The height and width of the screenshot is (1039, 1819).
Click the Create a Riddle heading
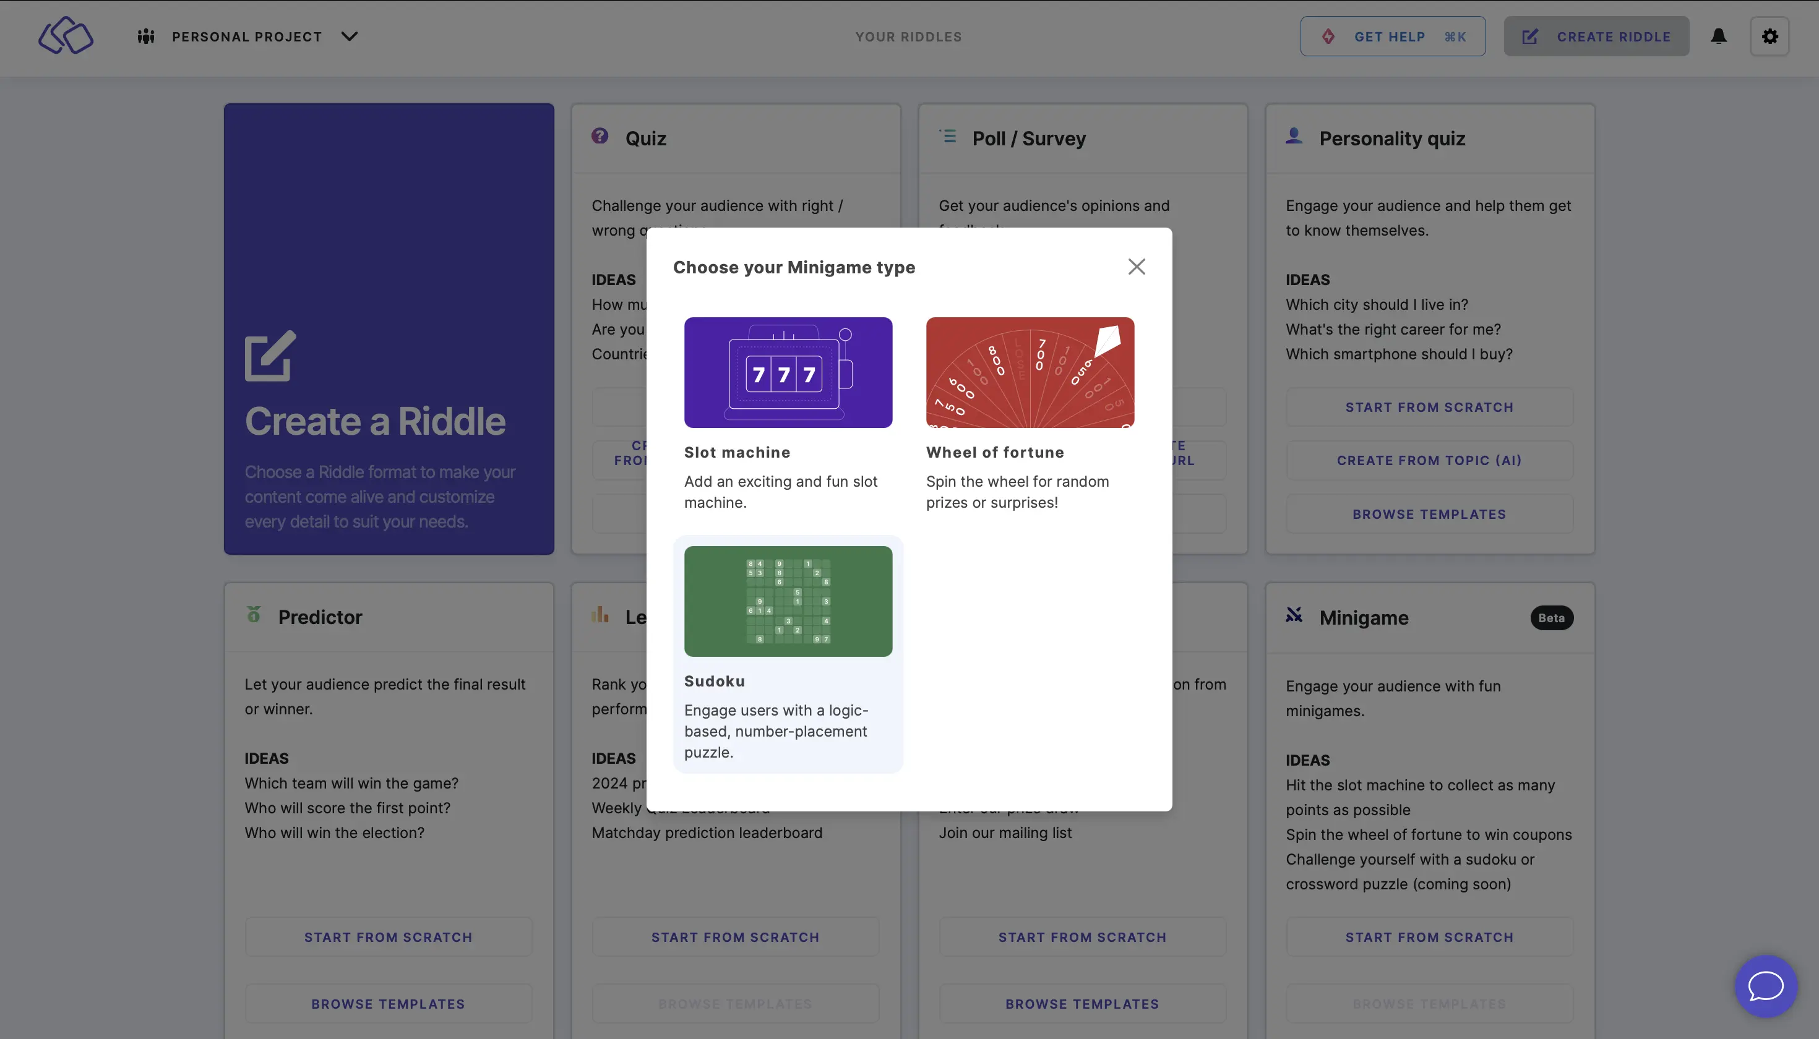tap(375, 421)
